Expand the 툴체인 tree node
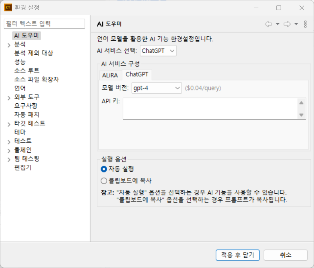This screenshot has width=314, height=268. [x=9, y=151]
